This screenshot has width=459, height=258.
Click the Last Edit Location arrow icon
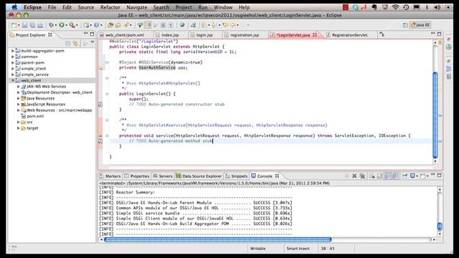[225, 25]
